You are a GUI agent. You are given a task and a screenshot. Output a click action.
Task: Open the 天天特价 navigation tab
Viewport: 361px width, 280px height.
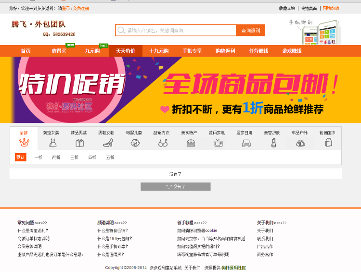pyautogui.click(x=126, y=51)
